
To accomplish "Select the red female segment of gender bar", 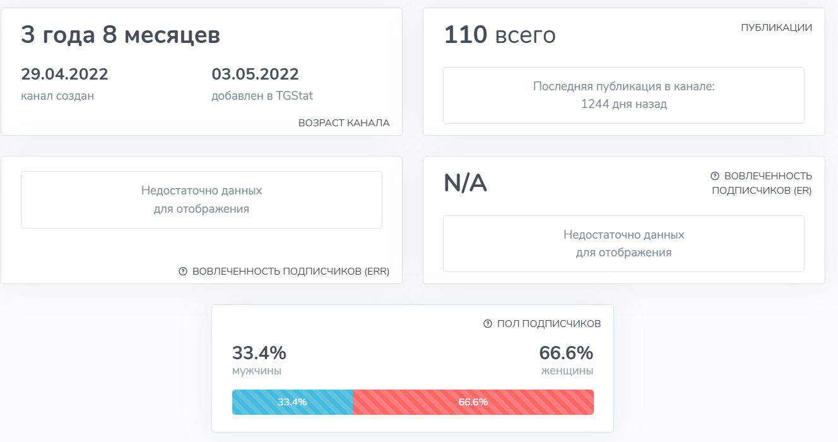I will [473, 402].
